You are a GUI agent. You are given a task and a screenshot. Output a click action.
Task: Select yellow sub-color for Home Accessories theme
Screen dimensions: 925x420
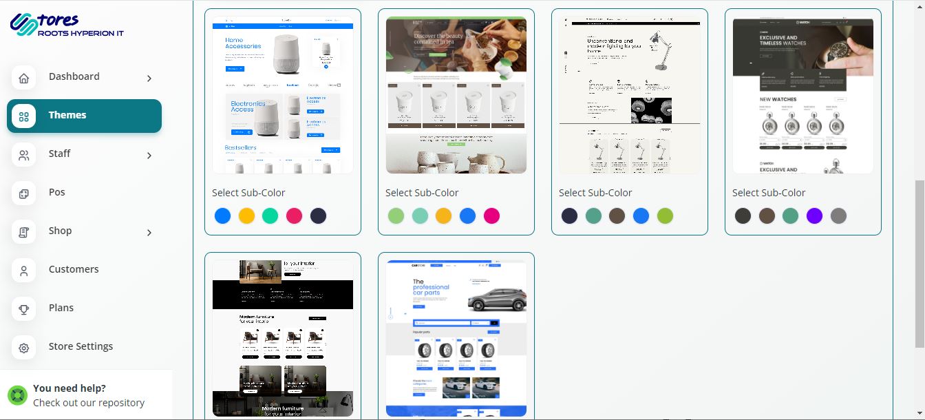[x=246, y=216]
